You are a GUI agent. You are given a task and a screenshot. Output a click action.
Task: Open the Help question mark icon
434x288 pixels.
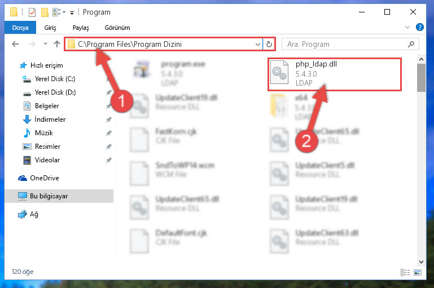(x=419, y=27)
